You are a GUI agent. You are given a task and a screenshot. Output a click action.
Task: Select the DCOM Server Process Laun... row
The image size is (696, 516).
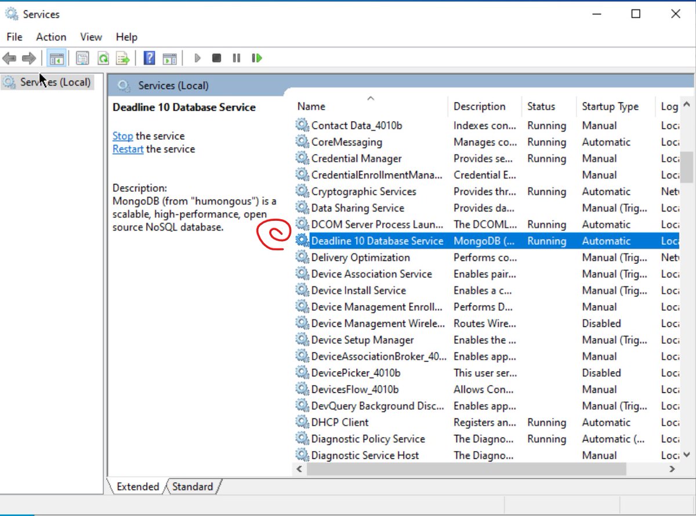point(486,224)
